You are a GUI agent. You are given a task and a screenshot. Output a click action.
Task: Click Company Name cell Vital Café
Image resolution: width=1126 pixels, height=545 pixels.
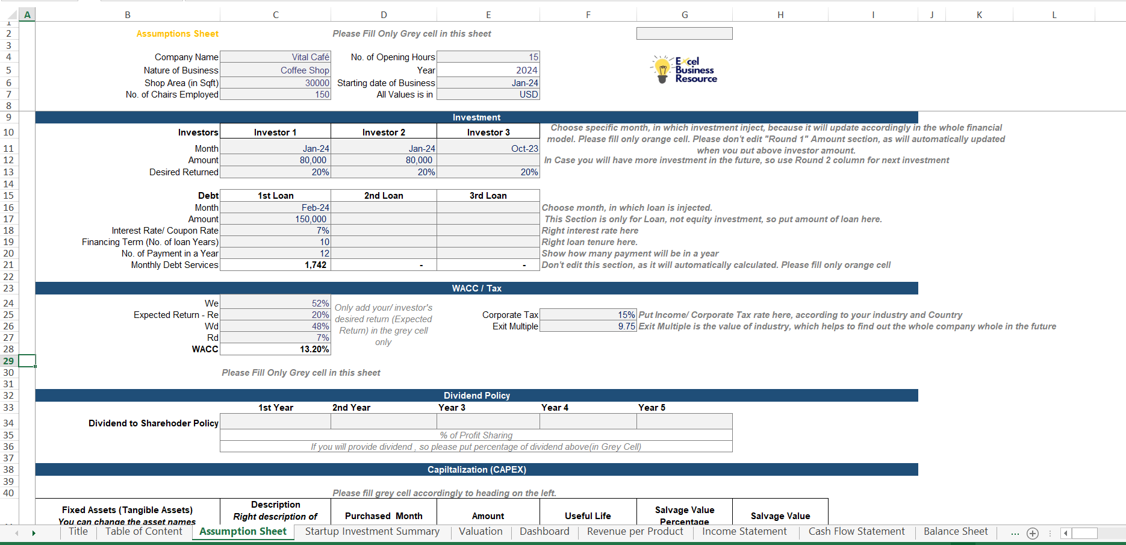pyautogui.click(x=275, y=57)
